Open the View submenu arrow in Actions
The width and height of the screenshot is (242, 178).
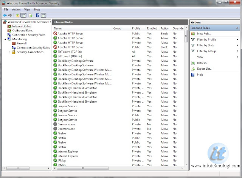point(237,57)
